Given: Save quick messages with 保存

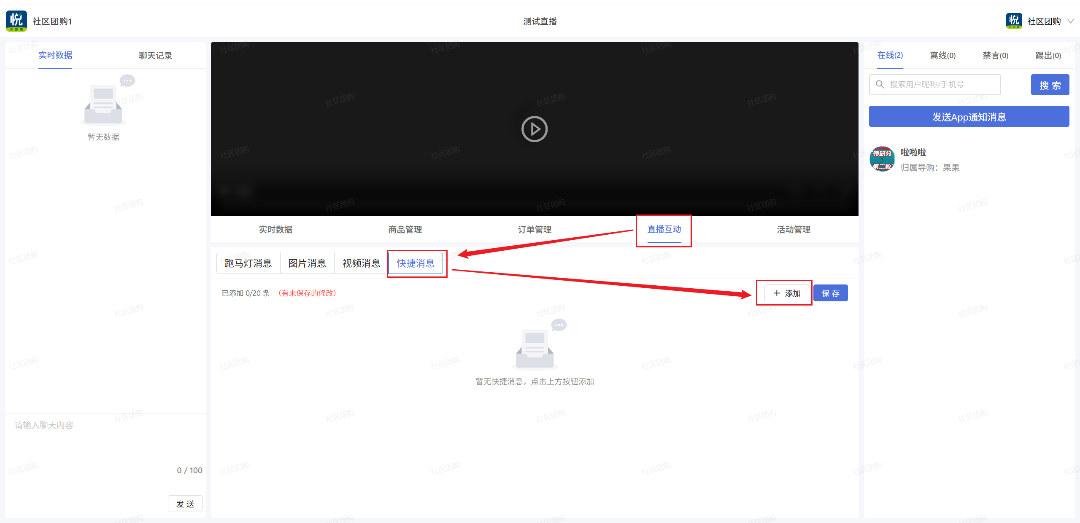Looking at the screenshot, I should 830,293.
